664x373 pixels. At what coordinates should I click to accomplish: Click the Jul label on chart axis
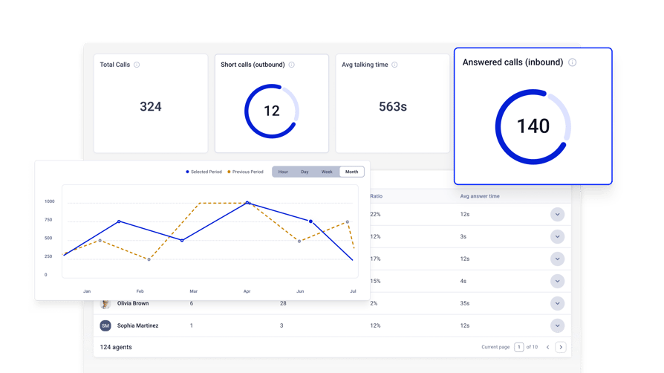353,291
